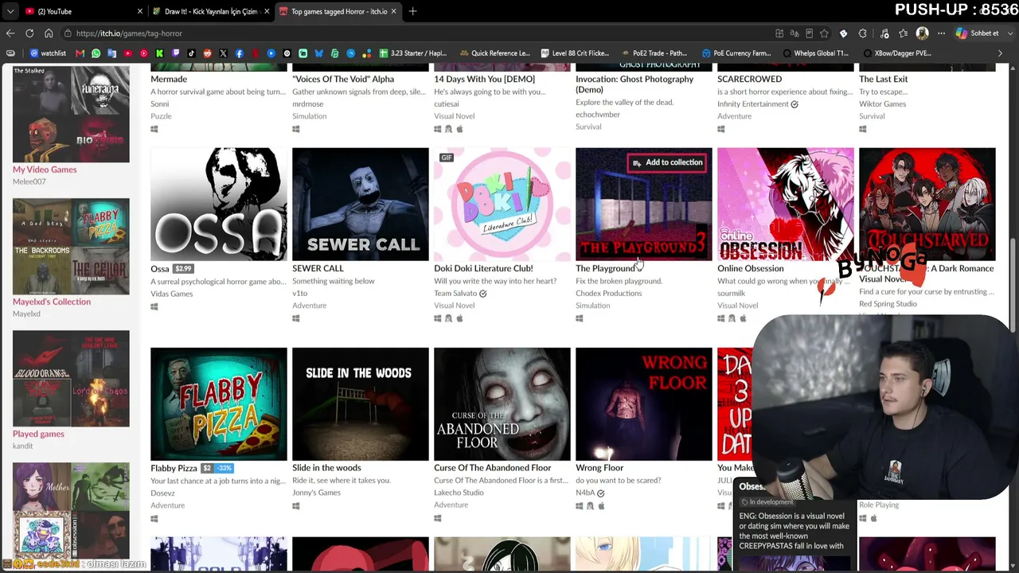Visit Chodex Productions developer page

[608, 294]
